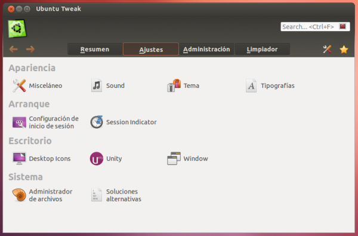Click the Unity label text
The image size is (358, 236).
[x=114, y=159]
